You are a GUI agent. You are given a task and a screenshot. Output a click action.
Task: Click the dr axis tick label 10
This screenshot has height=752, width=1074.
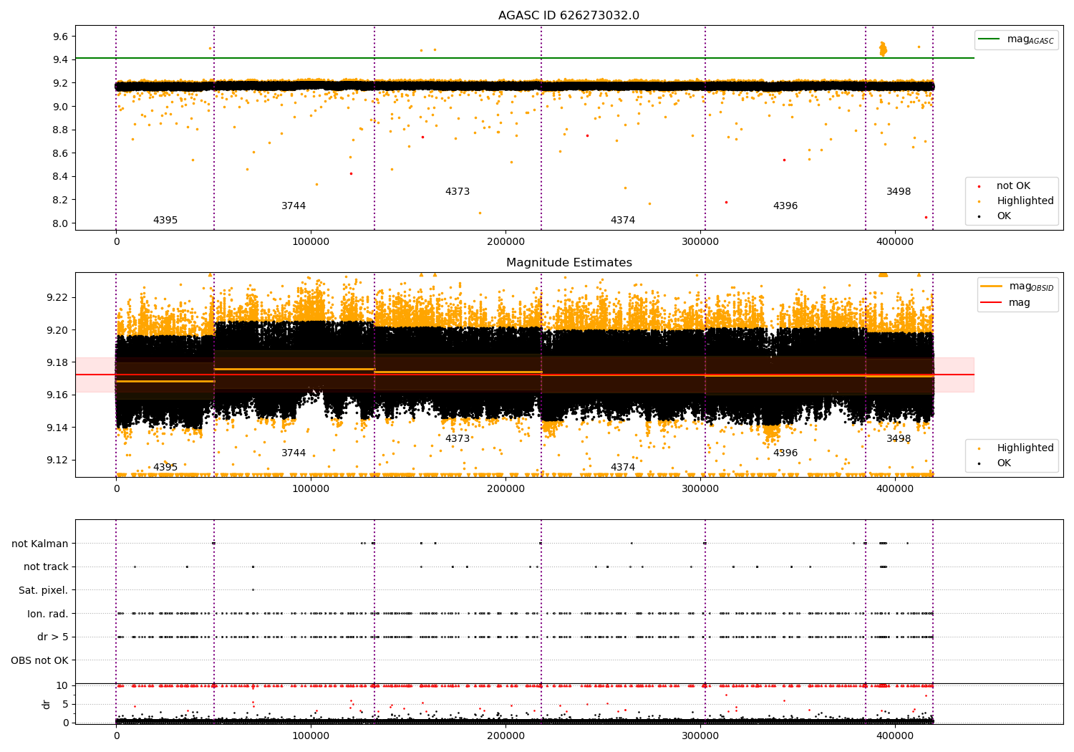click(62, 685)
